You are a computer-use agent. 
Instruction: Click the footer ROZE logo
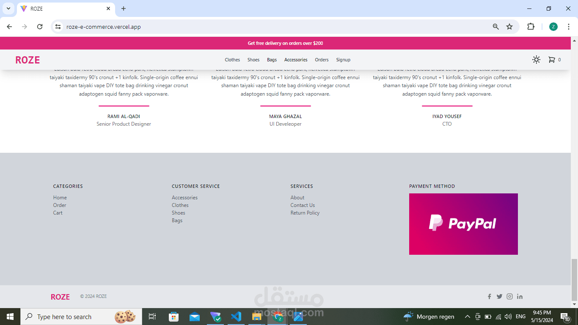(60, 297)
